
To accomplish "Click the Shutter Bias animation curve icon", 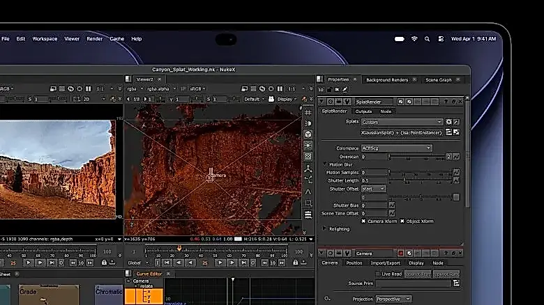I will point(392,205).
